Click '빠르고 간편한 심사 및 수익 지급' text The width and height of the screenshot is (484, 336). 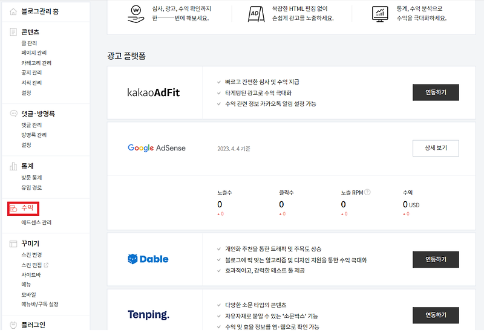[262, 82]
